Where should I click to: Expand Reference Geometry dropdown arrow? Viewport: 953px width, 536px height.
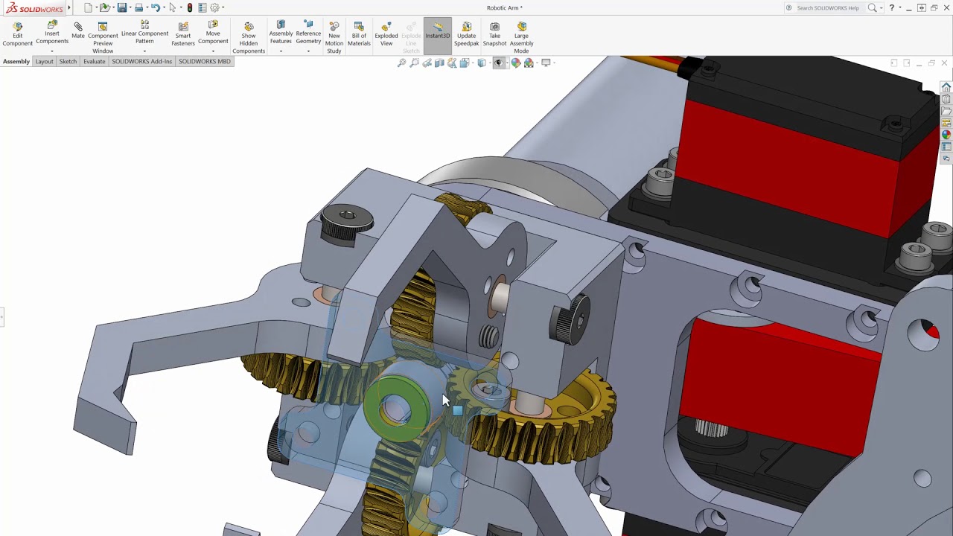click(x=308, y=51)
